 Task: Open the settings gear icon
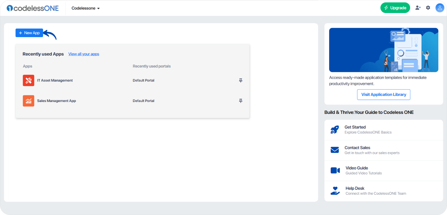click(x=428, y=8)
